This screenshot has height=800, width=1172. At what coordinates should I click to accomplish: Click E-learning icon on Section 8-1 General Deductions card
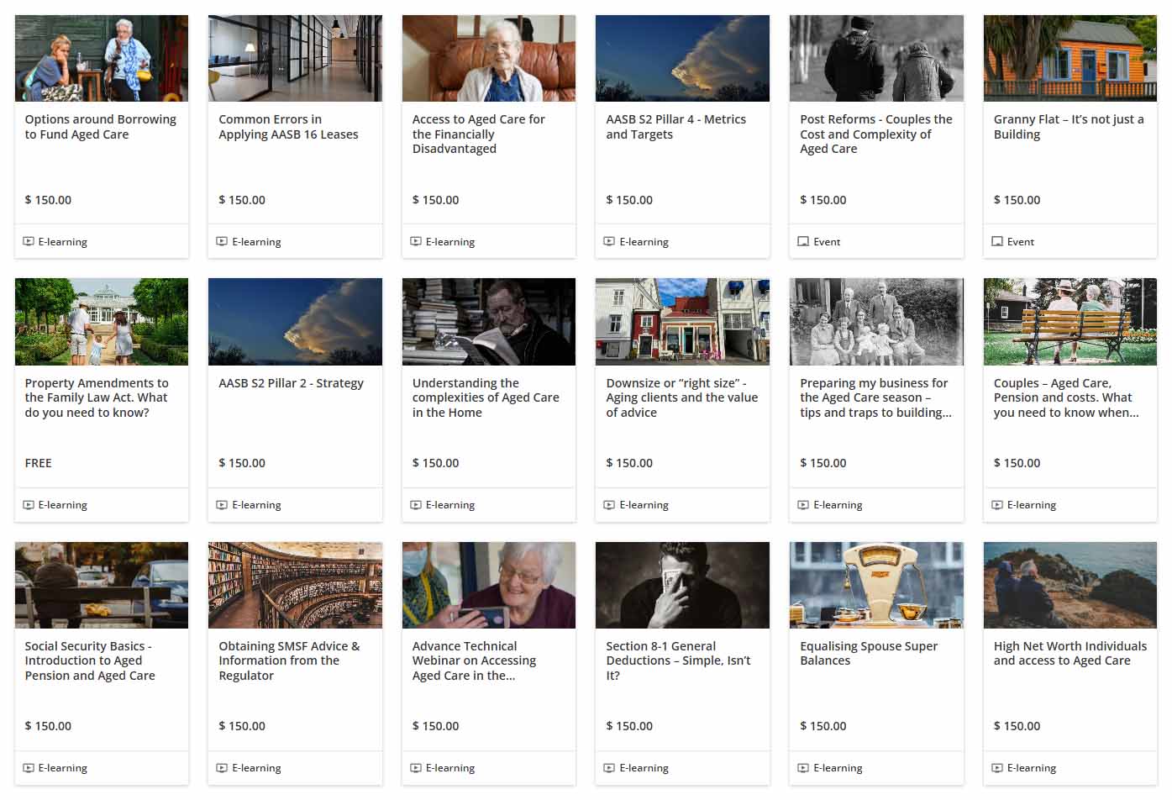(x=610, y=768)
